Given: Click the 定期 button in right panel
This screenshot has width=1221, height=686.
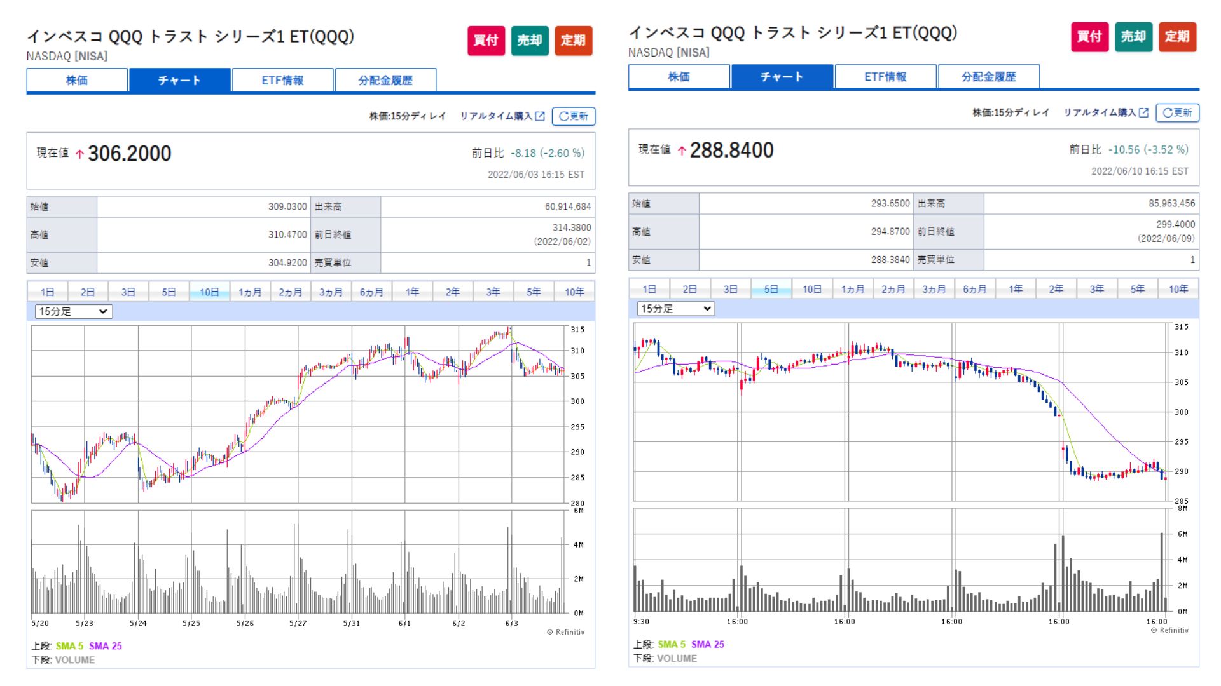Looking at the screenshot, I should pyautogui.click(x=1177, y=36).
